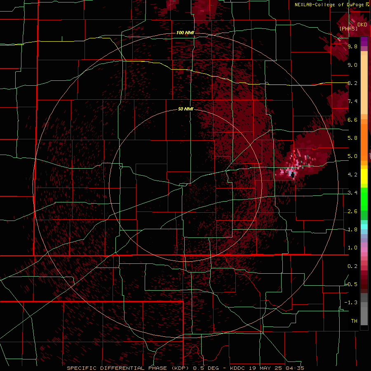Click the [PHAS] product label

[x=348, y=28]
